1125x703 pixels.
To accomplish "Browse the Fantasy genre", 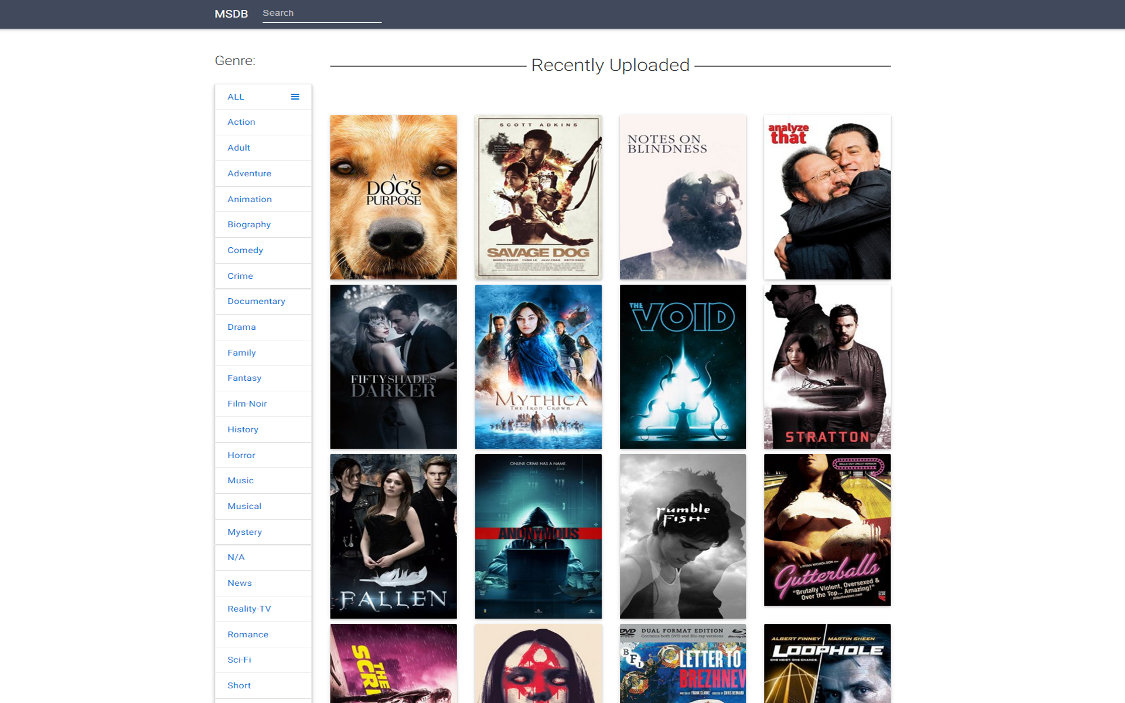I will tap(263, 378).
